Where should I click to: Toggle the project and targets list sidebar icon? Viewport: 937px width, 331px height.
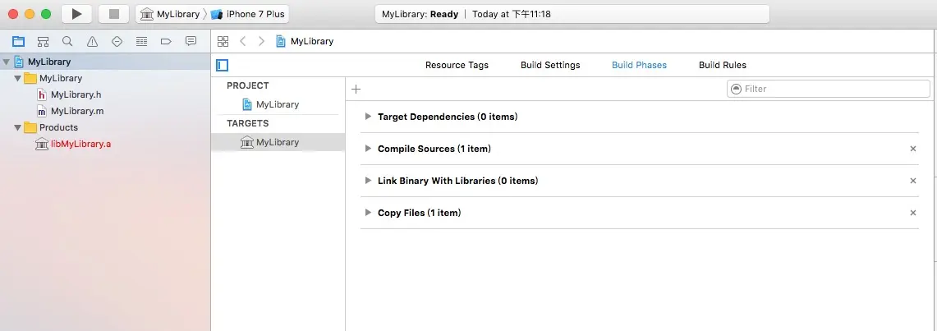click(223, 65)
